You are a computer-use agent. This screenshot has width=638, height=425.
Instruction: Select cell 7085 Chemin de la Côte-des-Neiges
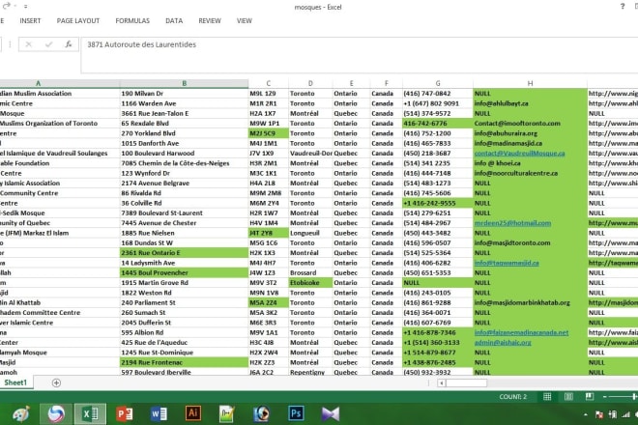(x=185, y=163)
